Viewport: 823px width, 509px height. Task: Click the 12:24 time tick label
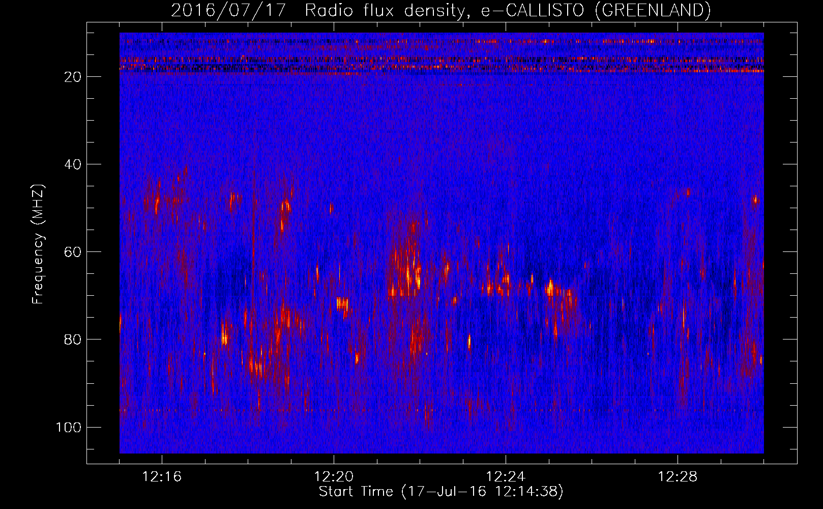pos(506,477)
